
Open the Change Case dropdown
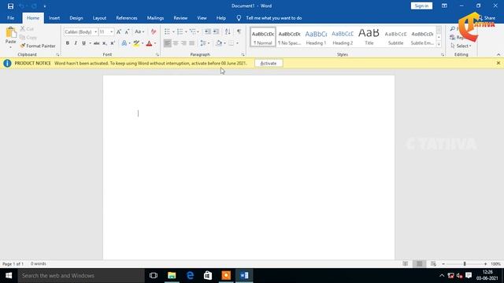point(139,31)
